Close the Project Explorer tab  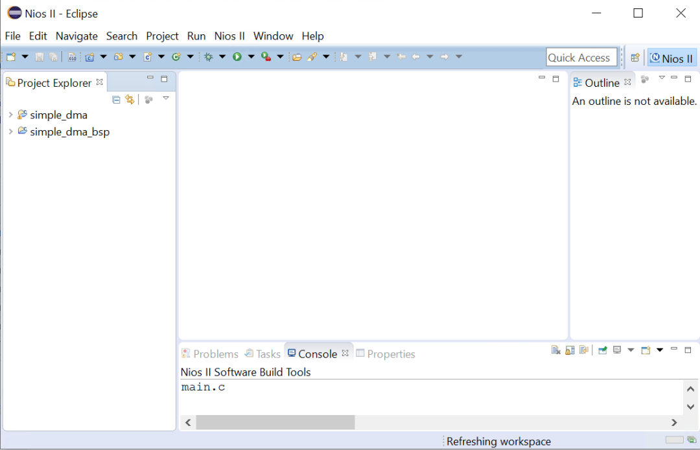tap(100, 82)
